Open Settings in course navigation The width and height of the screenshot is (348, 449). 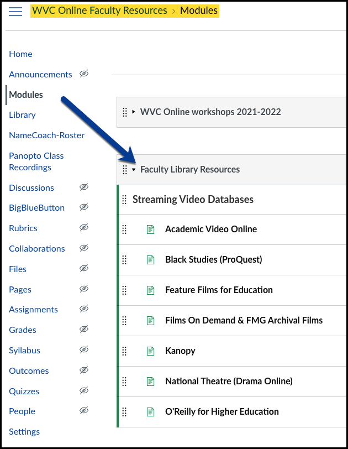(x=24, y=431)
